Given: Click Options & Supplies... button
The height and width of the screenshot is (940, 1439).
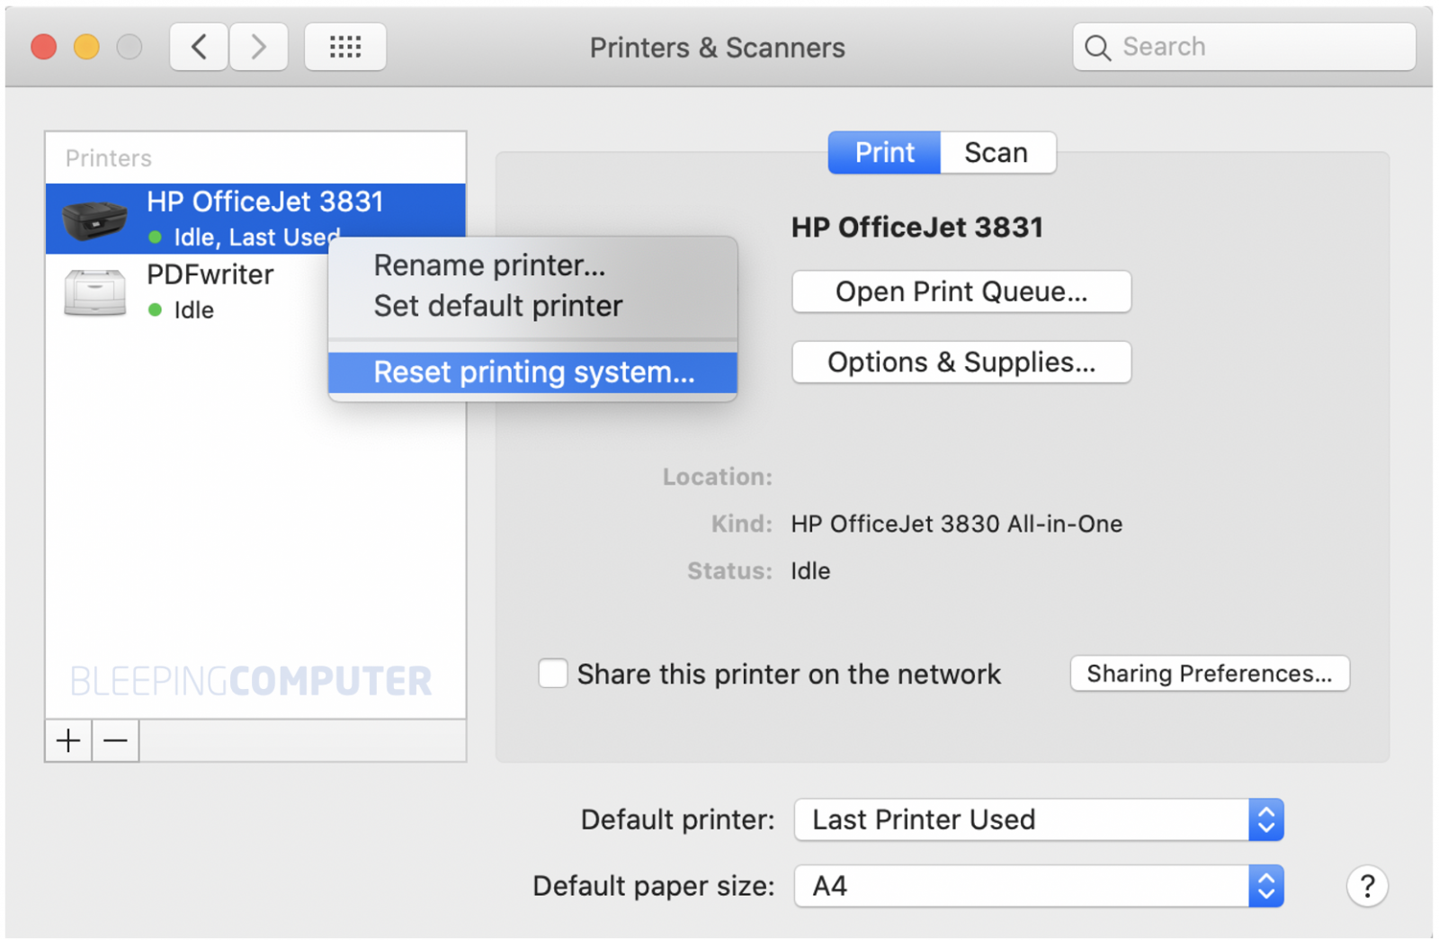Looking at the screenshot, I should pyautogui.click(x=961, y=362).
